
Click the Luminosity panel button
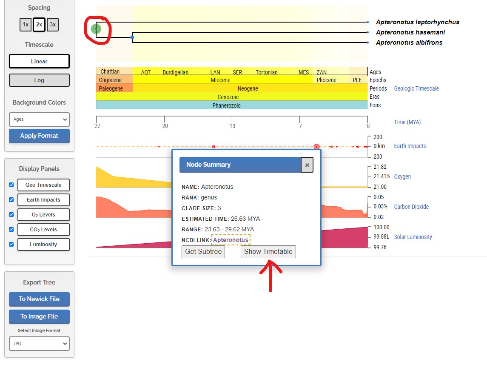tap(43, 245)
